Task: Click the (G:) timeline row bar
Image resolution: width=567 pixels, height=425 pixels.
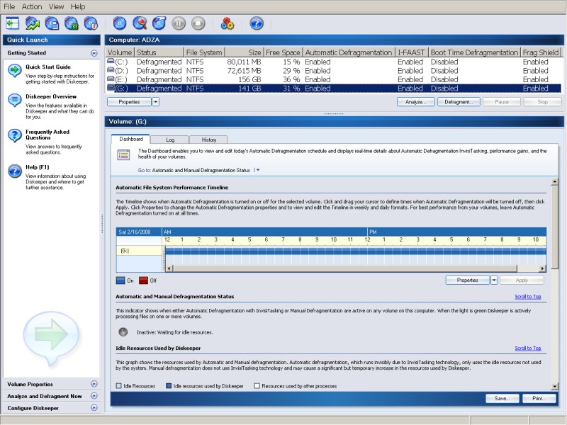Action: click(355, 251)
